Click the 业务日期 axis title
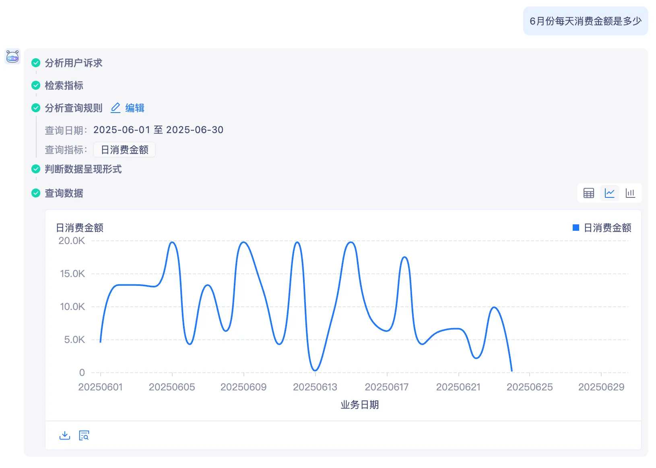 [x=359, y=404]
